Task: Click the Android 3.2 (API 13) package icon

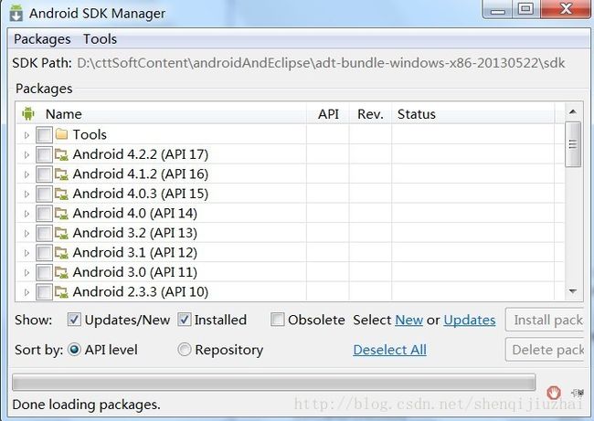Action: click(61, 233)
